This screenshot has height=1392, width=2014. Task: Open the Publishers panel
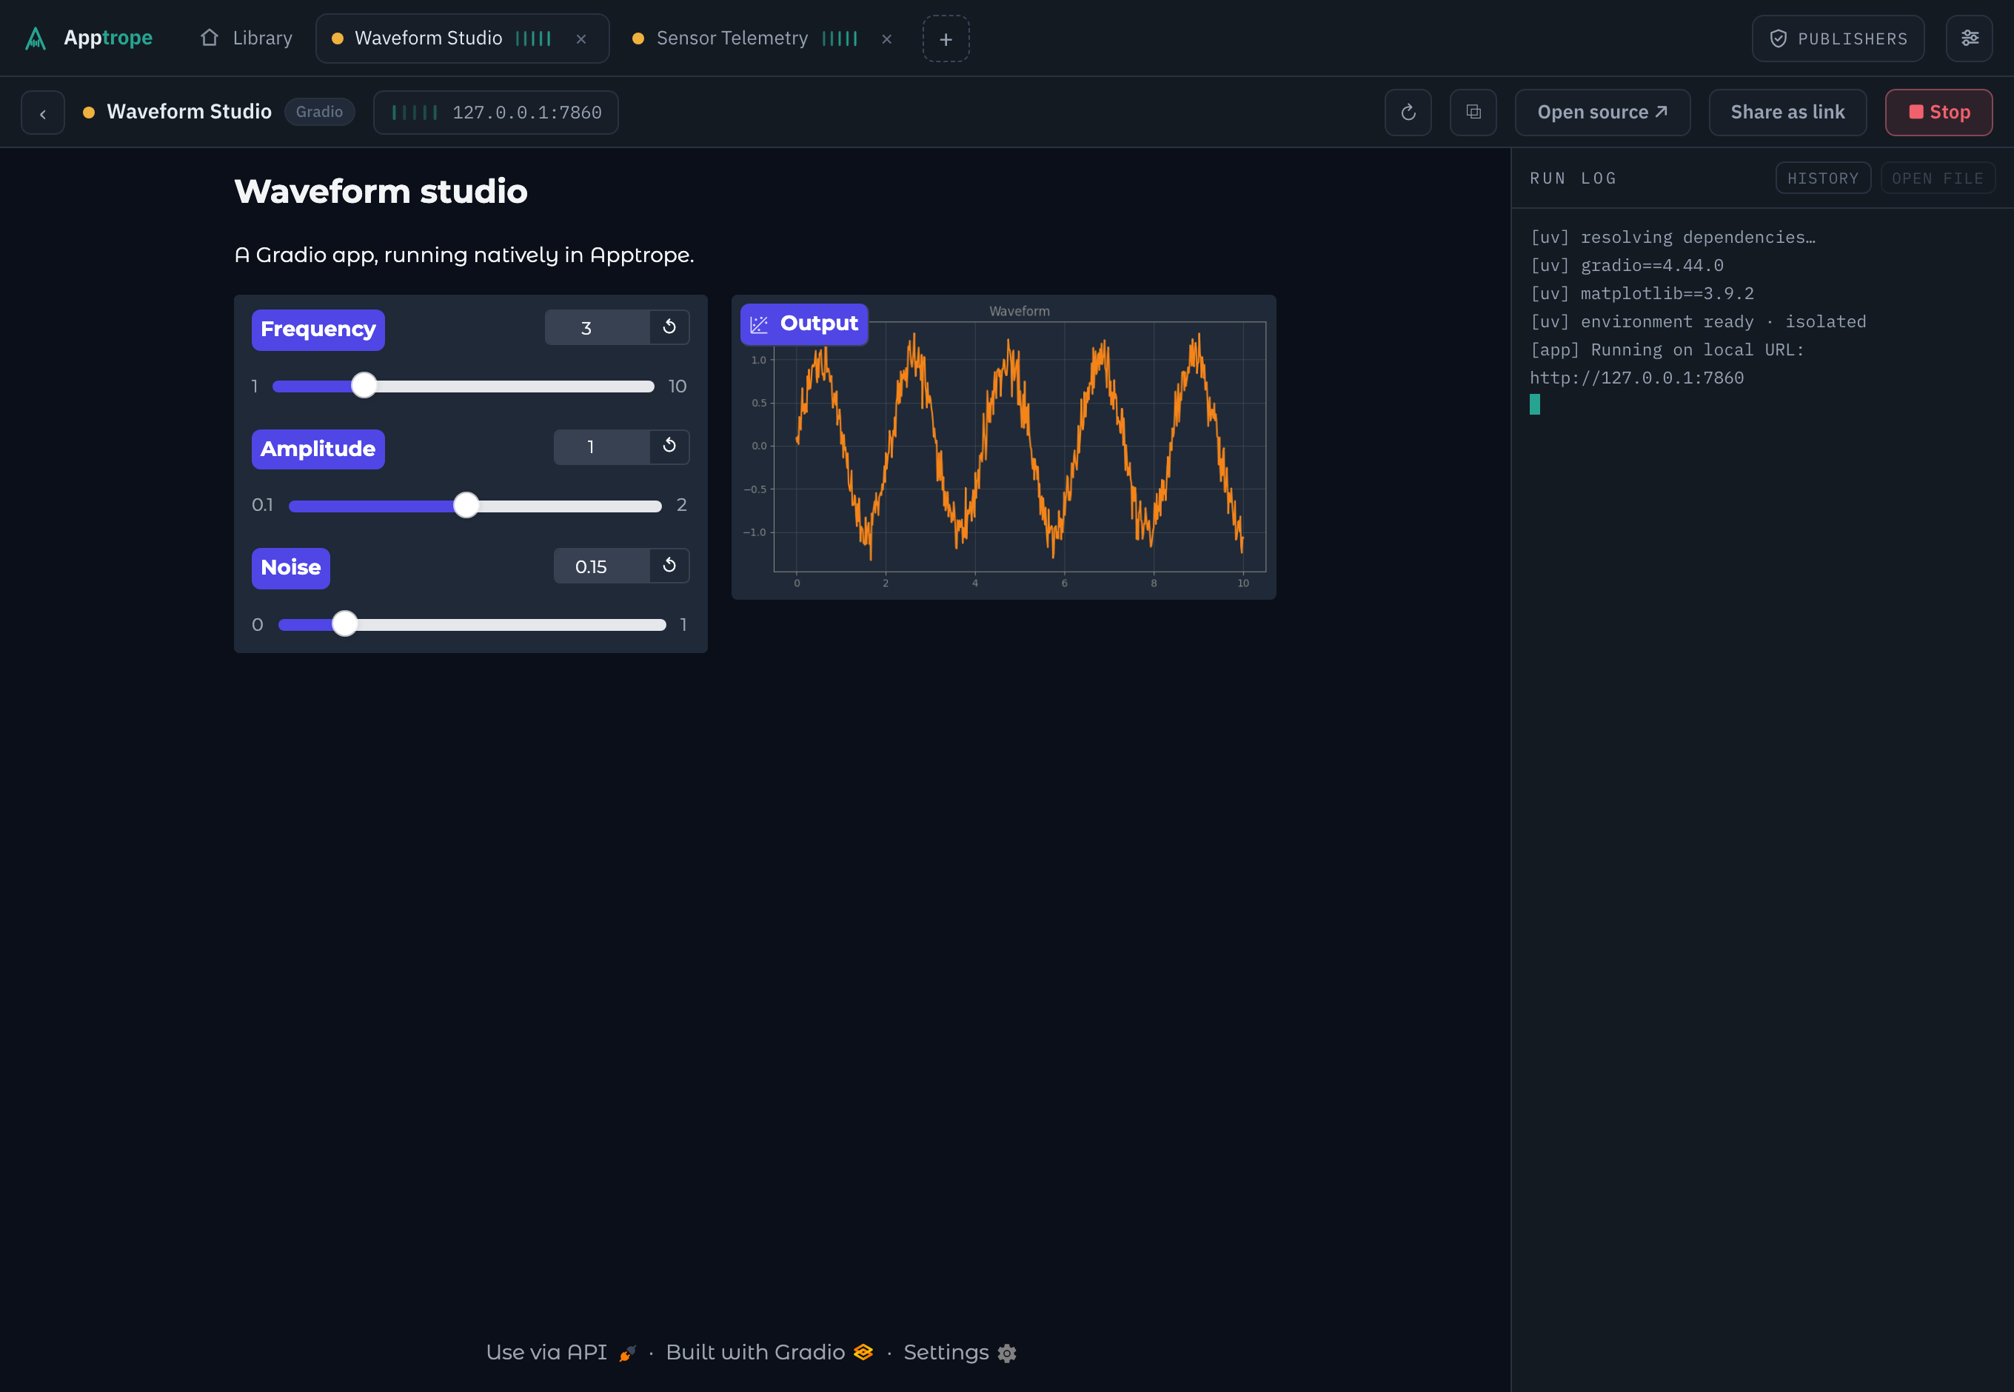pos(1838,39)
